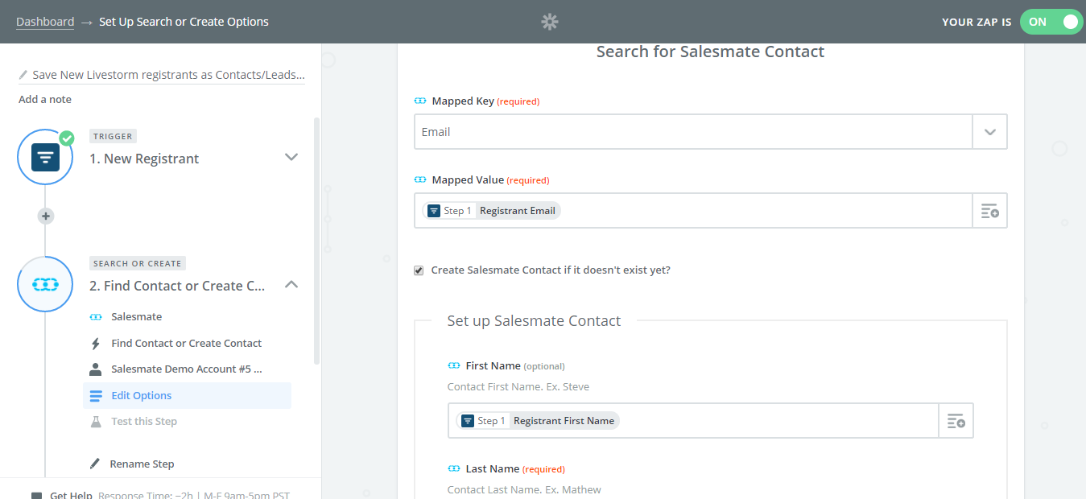Screen dimensions: 1086x499
Task: Turn off the Your Zap Is switch
Action: [x=1050, y=22]
